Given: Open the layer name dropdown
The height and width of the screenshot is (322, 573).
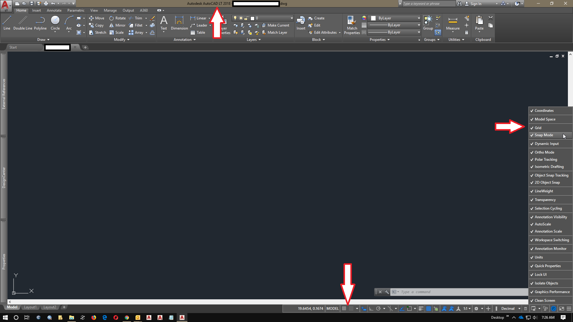Looking at the screenshot, I should (291, 18).
